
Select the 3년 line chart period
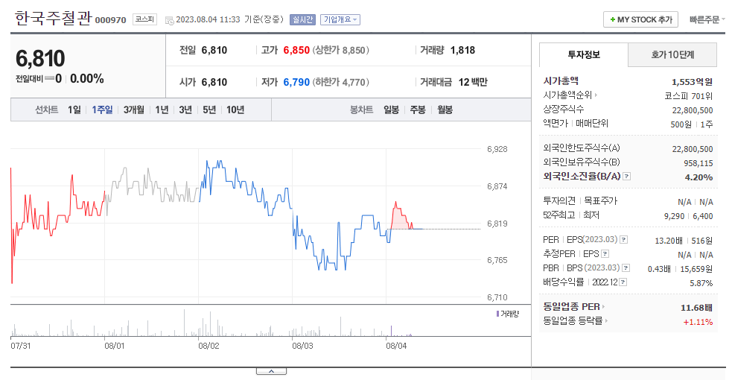[185, 110]
